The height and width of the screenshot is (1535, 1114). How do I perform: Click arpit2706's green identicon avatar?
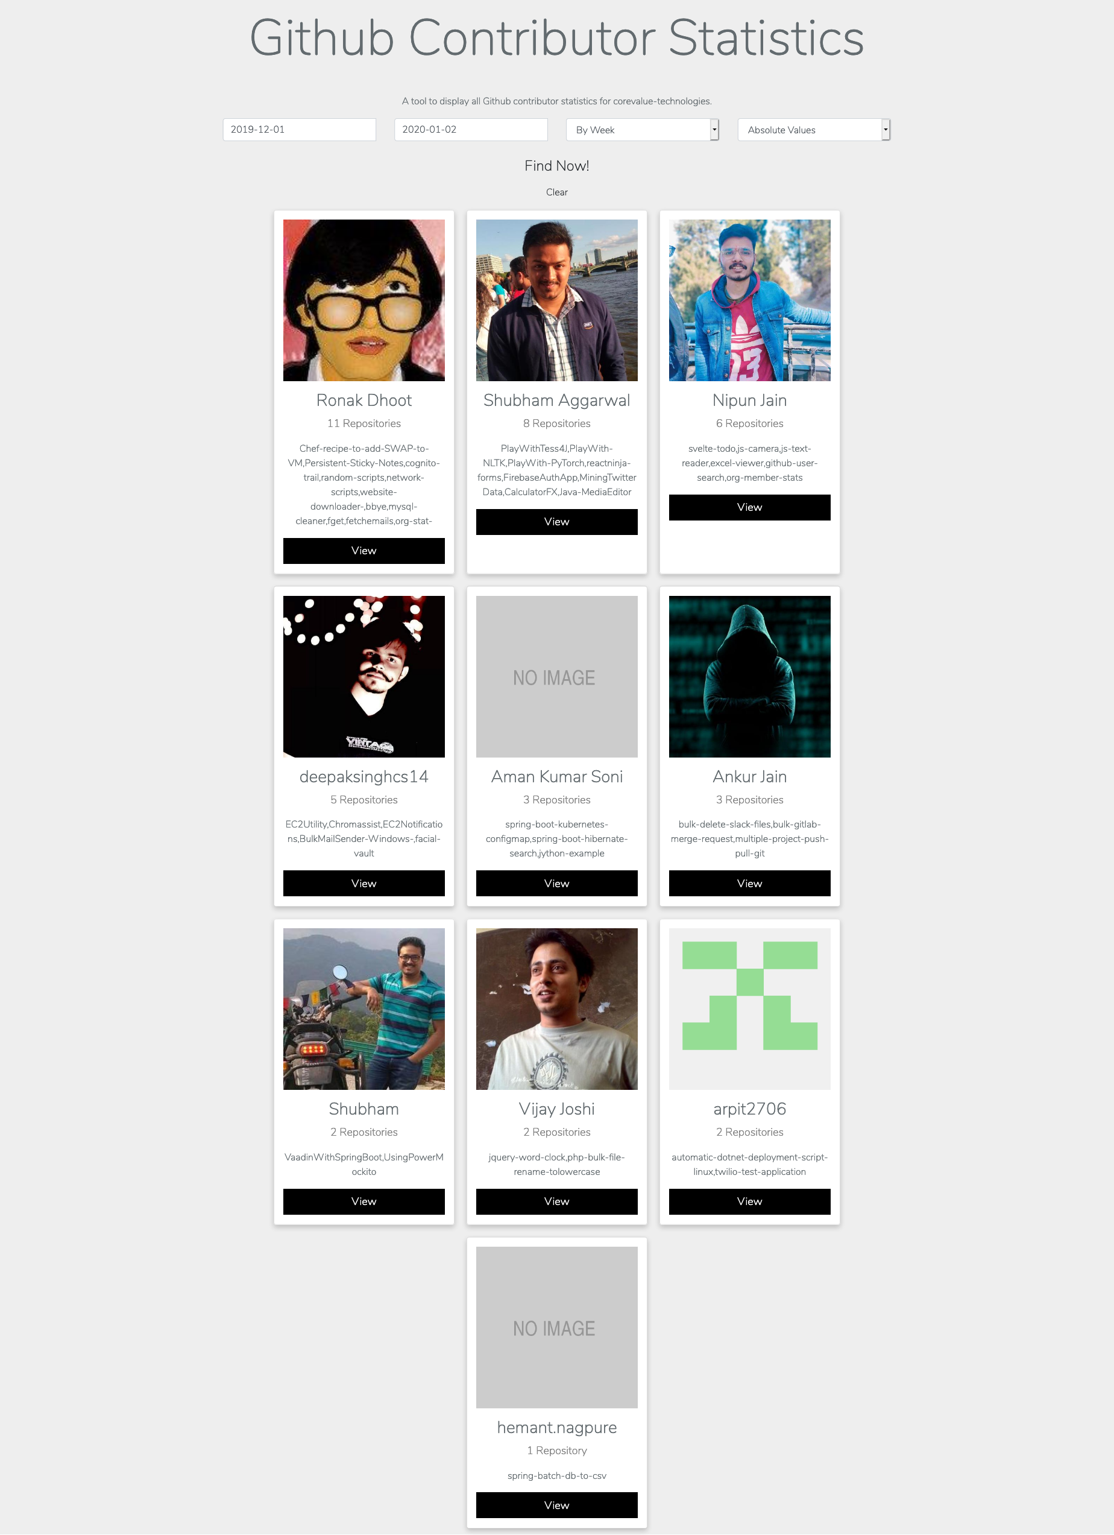tap(749, 1008)
